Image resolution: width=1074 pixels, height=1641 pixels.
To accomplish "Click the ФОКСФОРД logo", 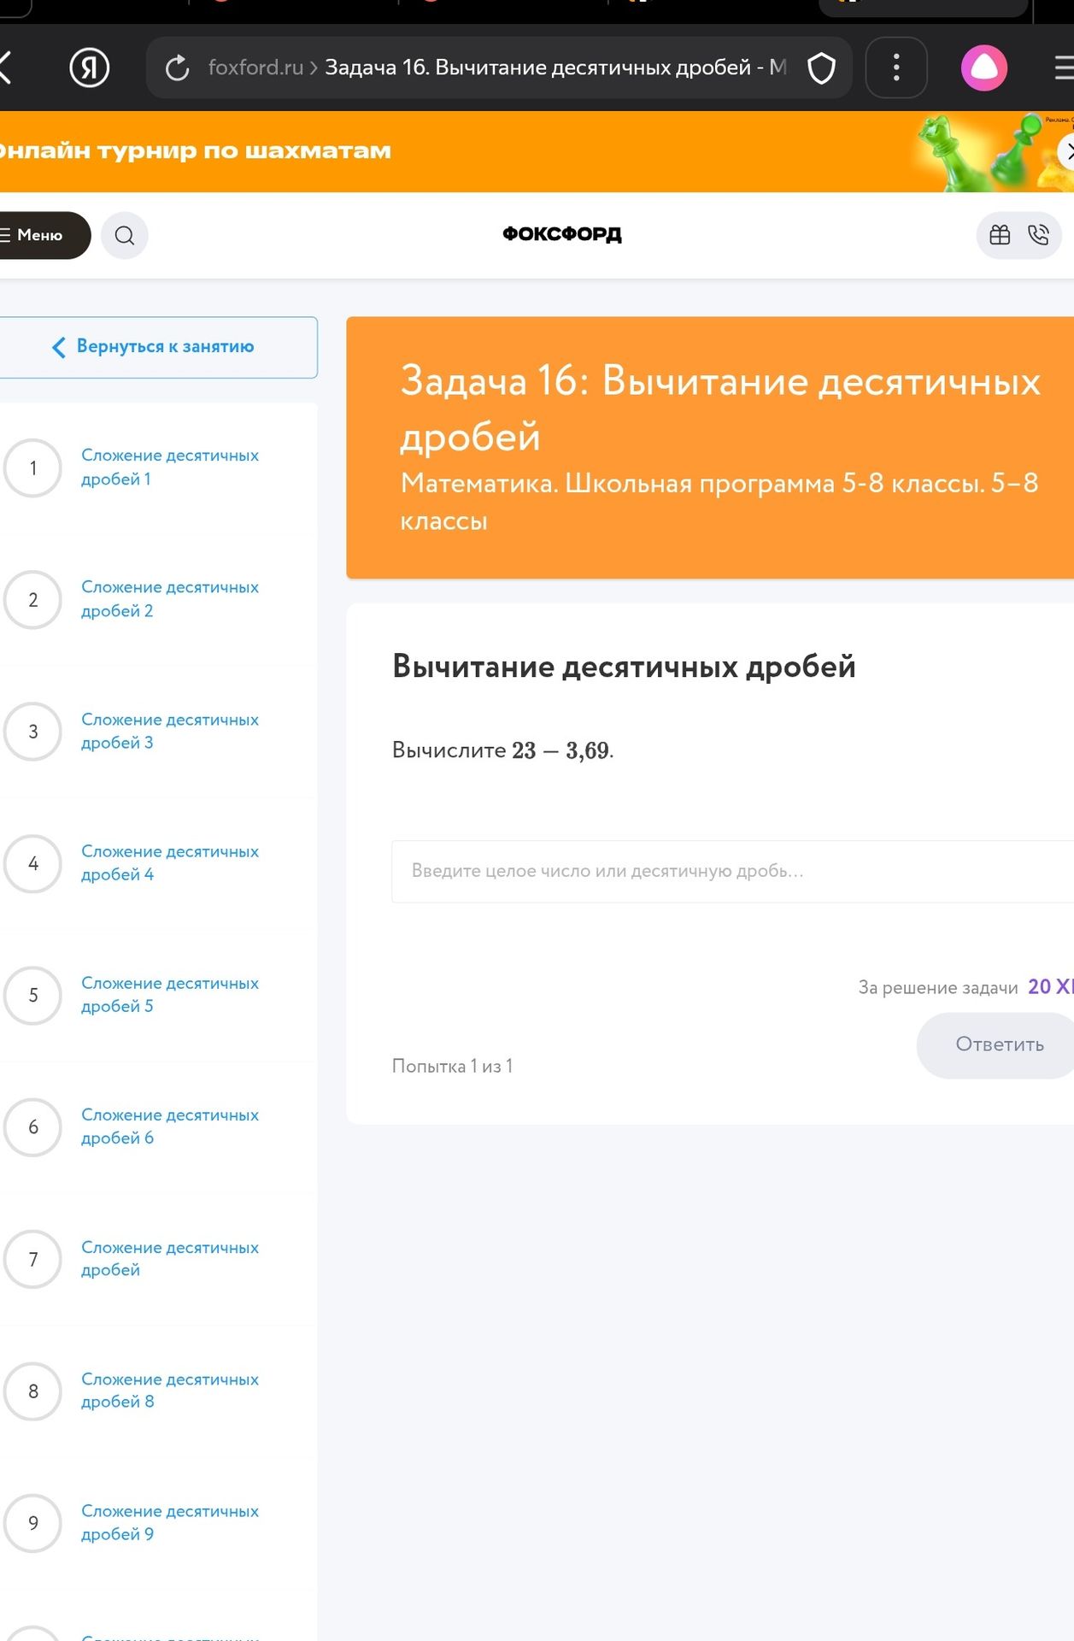I will click(x=562, y=234).
